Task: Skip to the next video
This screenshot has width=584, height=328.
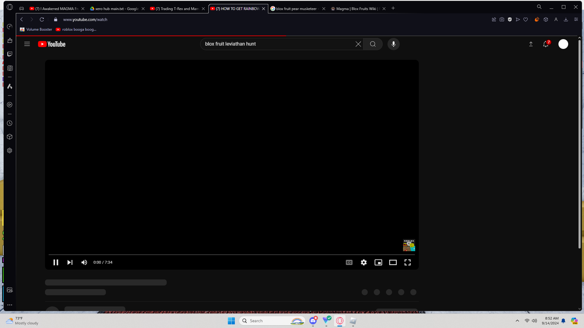Action: click(70, 262)
